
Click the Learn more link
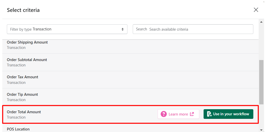point(178,114)
